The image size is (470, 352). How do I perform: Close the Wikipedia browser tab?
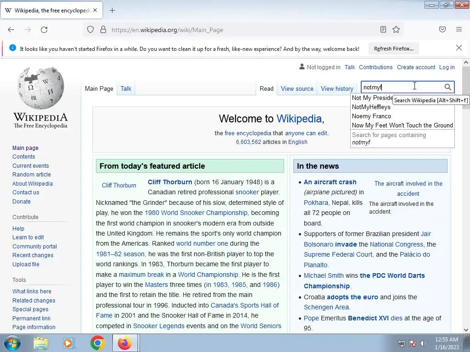(x=95, y=10)
